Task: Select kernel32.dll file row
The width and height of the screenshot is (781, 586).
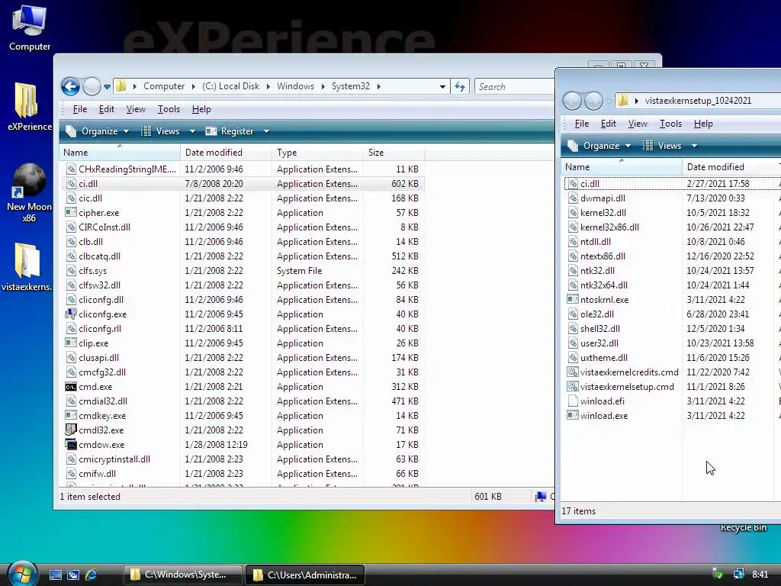Action: (673, 213)
